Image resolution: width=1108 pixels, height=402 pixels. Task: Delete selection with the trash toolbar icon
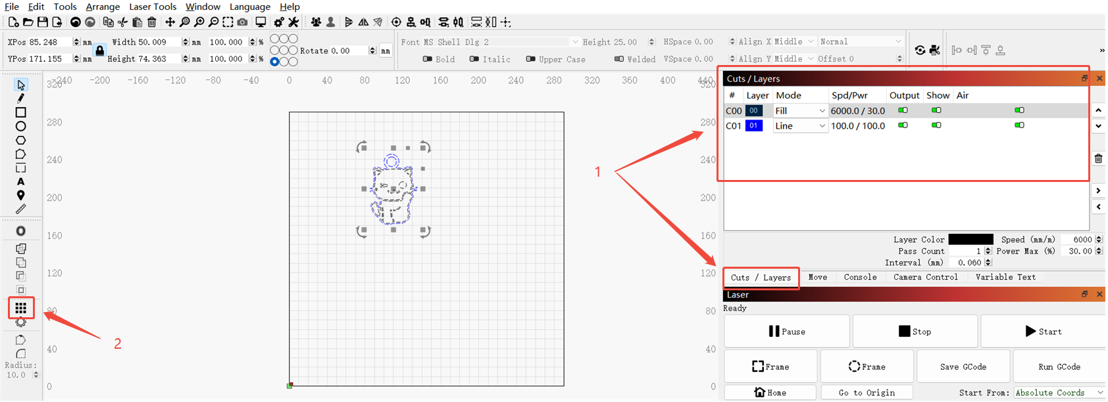151,22
